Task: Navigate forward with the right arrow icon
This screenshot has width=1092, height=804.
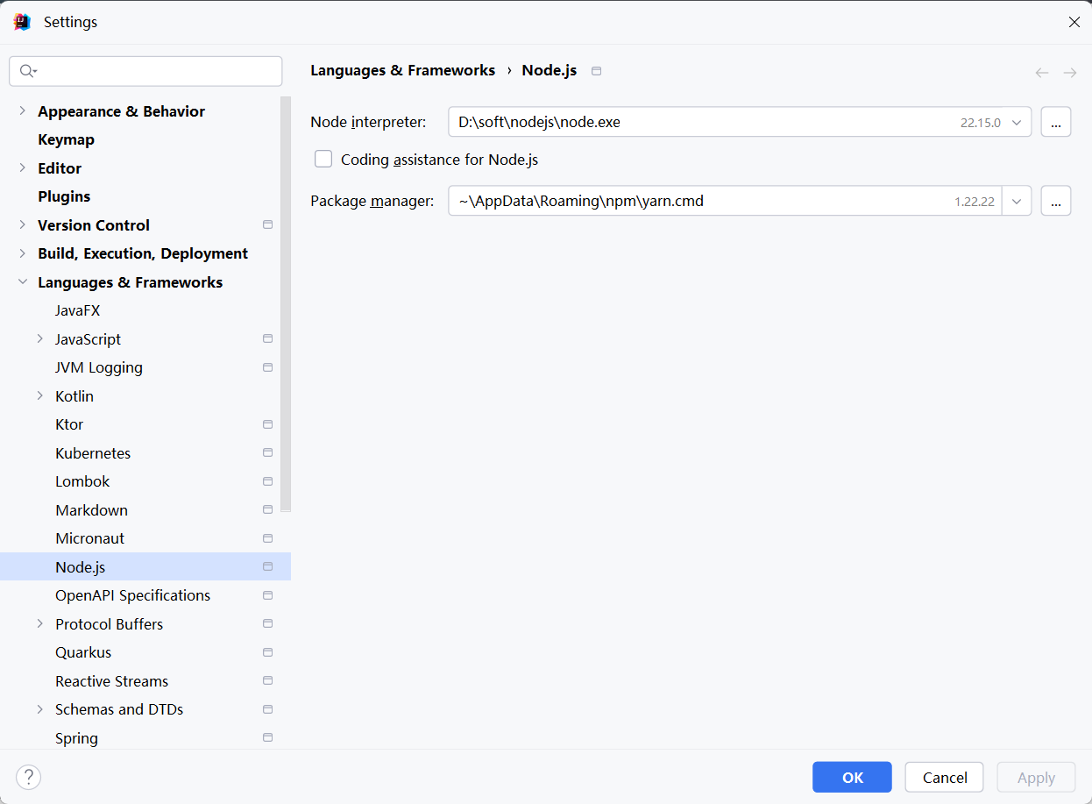Action: point(1070,73)
